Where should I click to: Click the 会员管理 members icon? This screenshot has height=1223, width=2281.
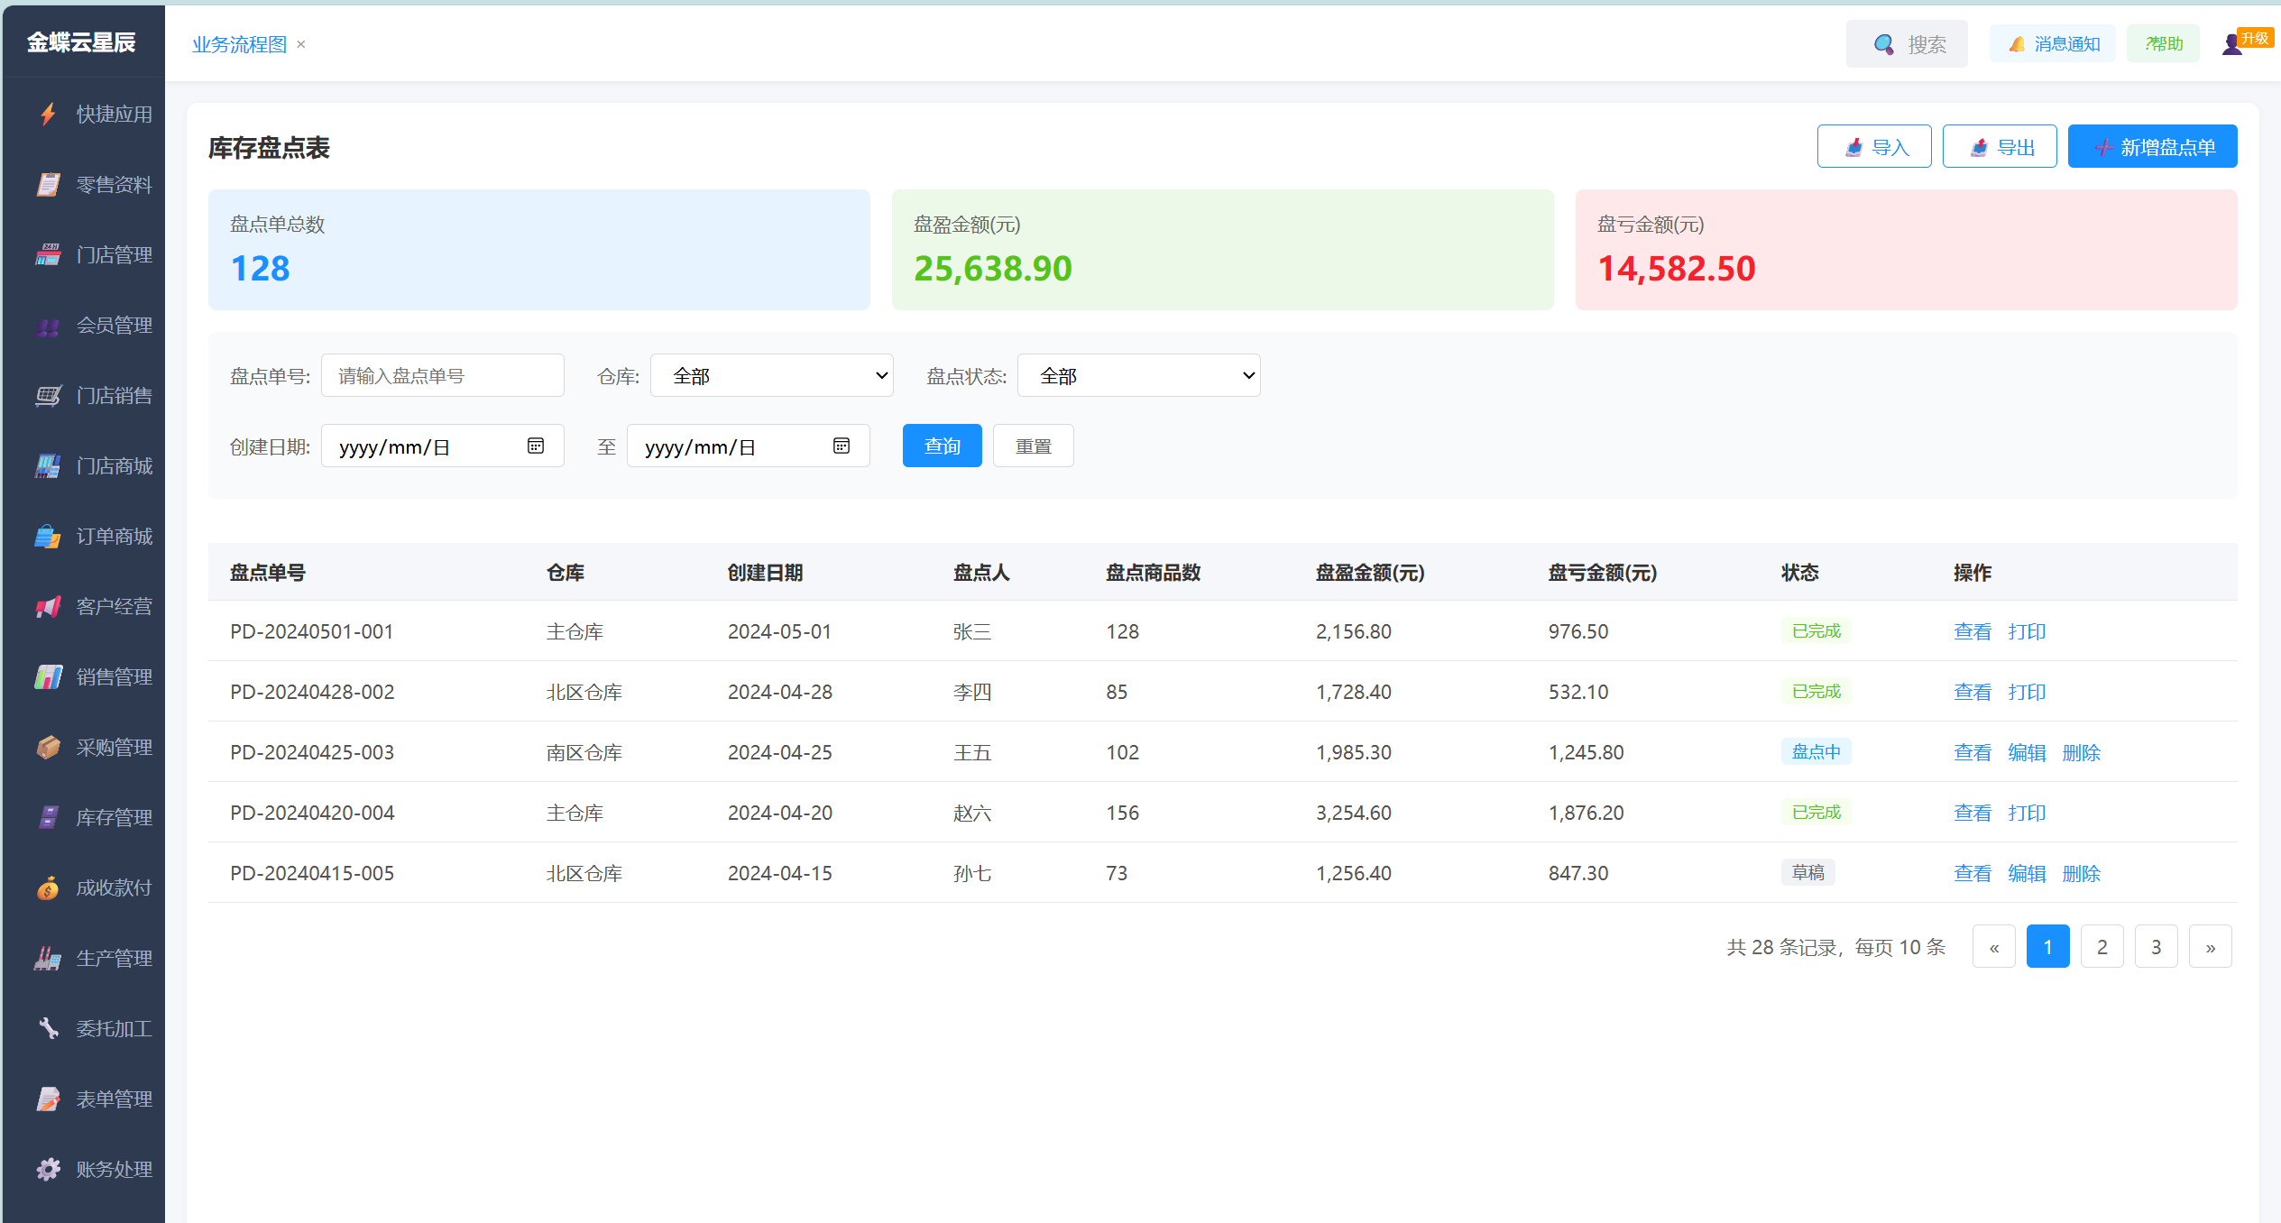[x=48, y=326]
